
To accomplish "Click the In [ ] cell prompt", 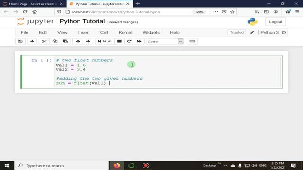I will [x=42, y=60].
